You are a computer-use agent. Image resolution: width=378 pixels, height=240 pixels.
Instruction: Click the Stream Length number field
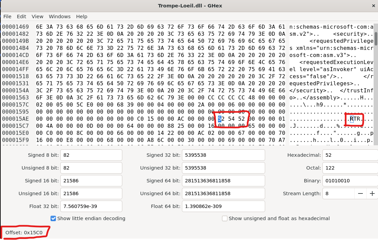(338, 193)
